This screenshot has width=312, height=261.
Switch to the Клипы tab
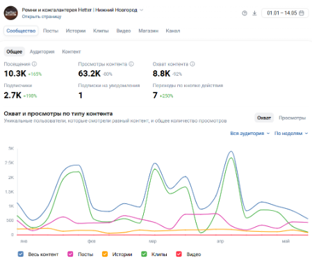[x=101, y=31]
